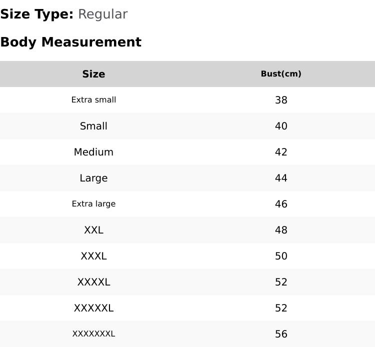Click the XXXXXL size cell
375x347 pixels.
click(93, 308)
